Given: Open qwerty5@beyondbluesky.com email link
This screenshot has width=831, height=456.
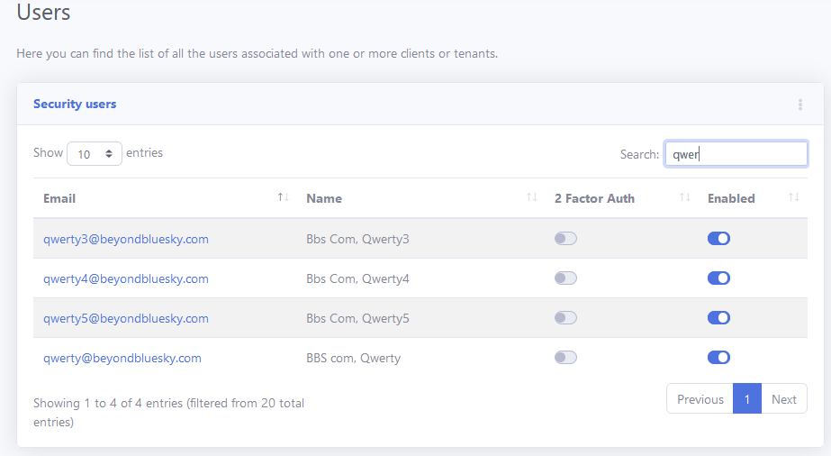Looking at the screenshot, I should pos(126,318).
